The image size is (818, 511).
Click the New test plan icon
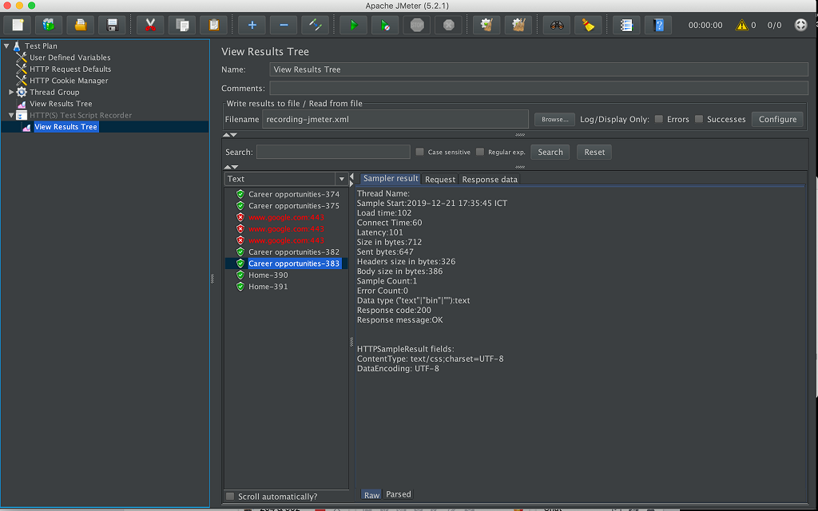[x=18, y=25]
